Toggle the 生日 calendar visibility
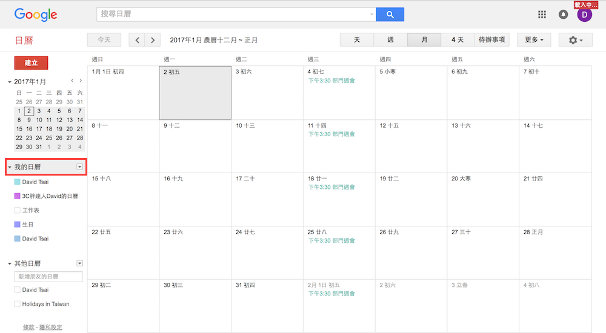606x333 pixels. tap(17, 225)
